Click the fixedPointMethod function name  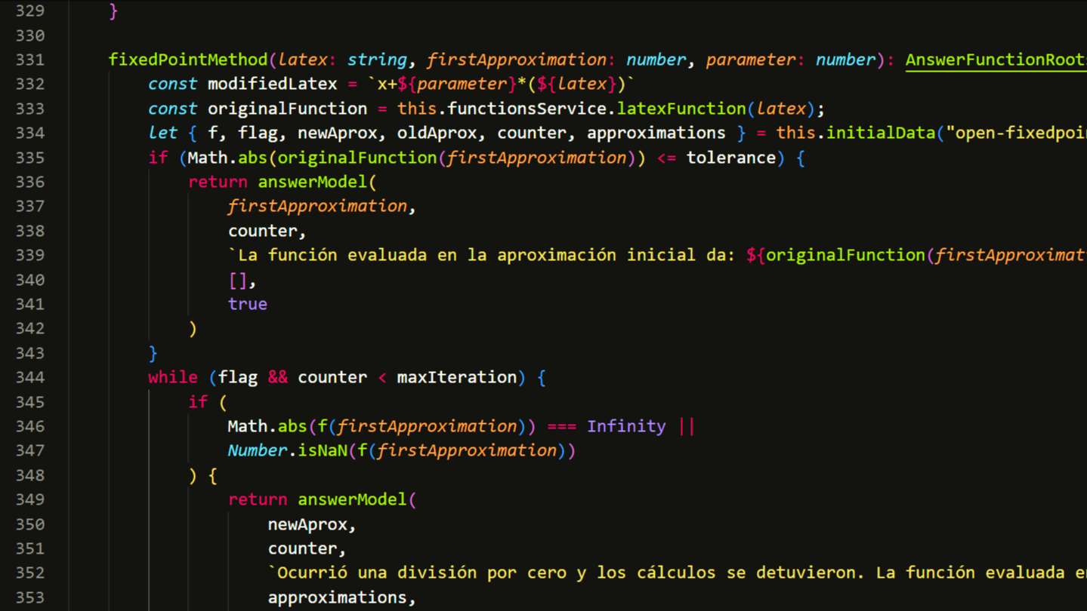[x=188, y=60]
